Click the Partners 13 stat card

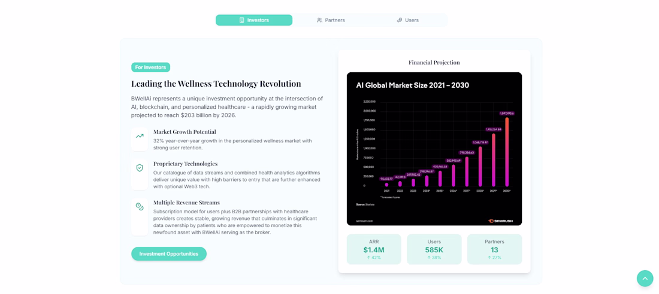495,249
